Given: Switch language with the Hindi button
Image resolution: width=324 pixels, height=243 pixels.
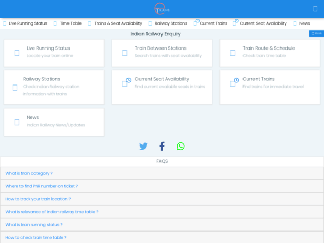Looking at the screenshot, I should [317, 33].
